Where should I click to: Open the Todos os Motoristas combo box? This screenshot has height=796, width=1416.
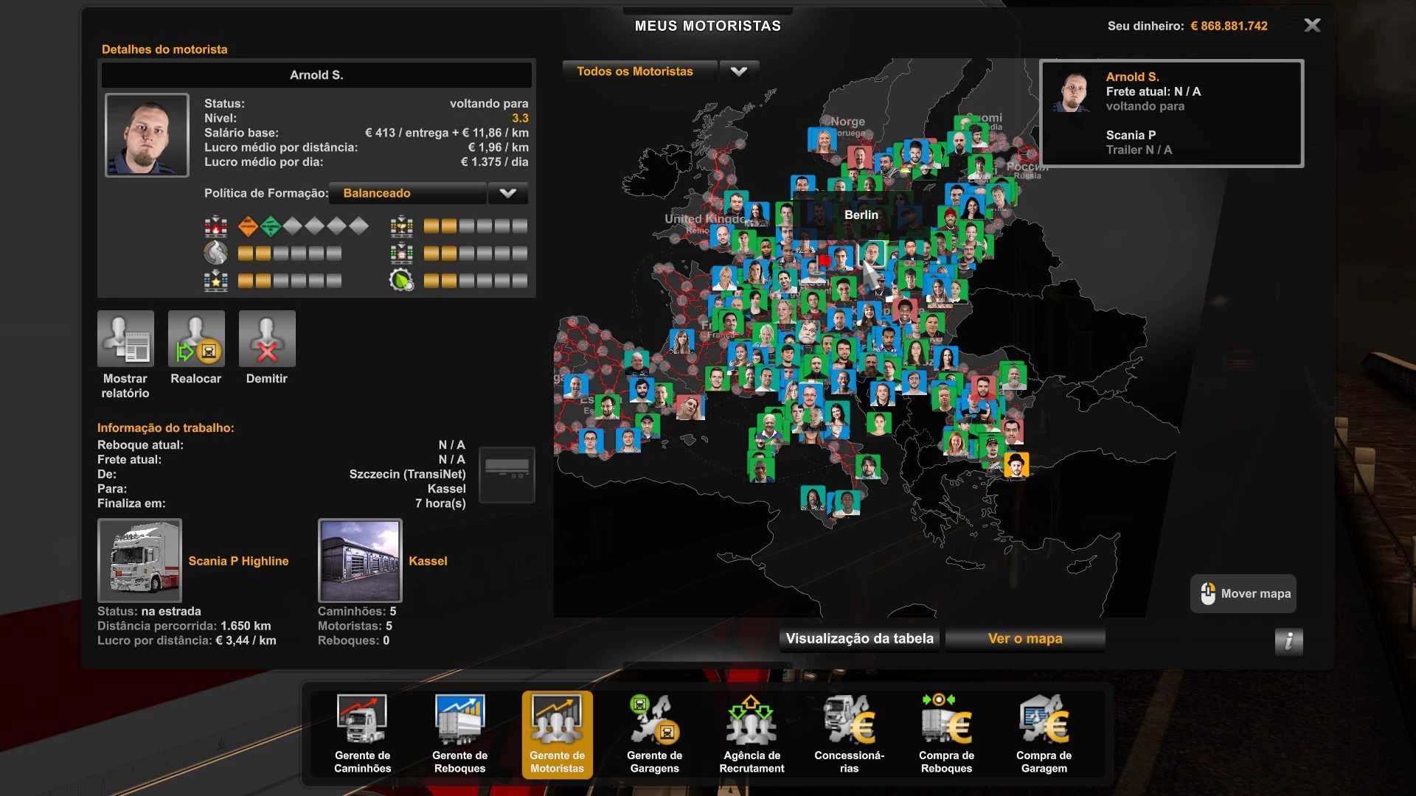(x=639, y=71)
